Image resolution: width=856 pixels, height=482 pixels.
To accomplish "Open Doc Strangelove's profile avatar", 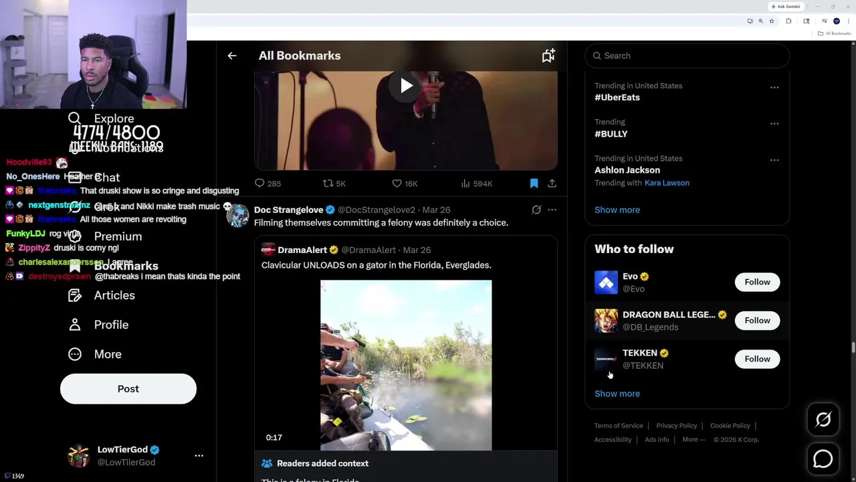I will click(237, 216).
